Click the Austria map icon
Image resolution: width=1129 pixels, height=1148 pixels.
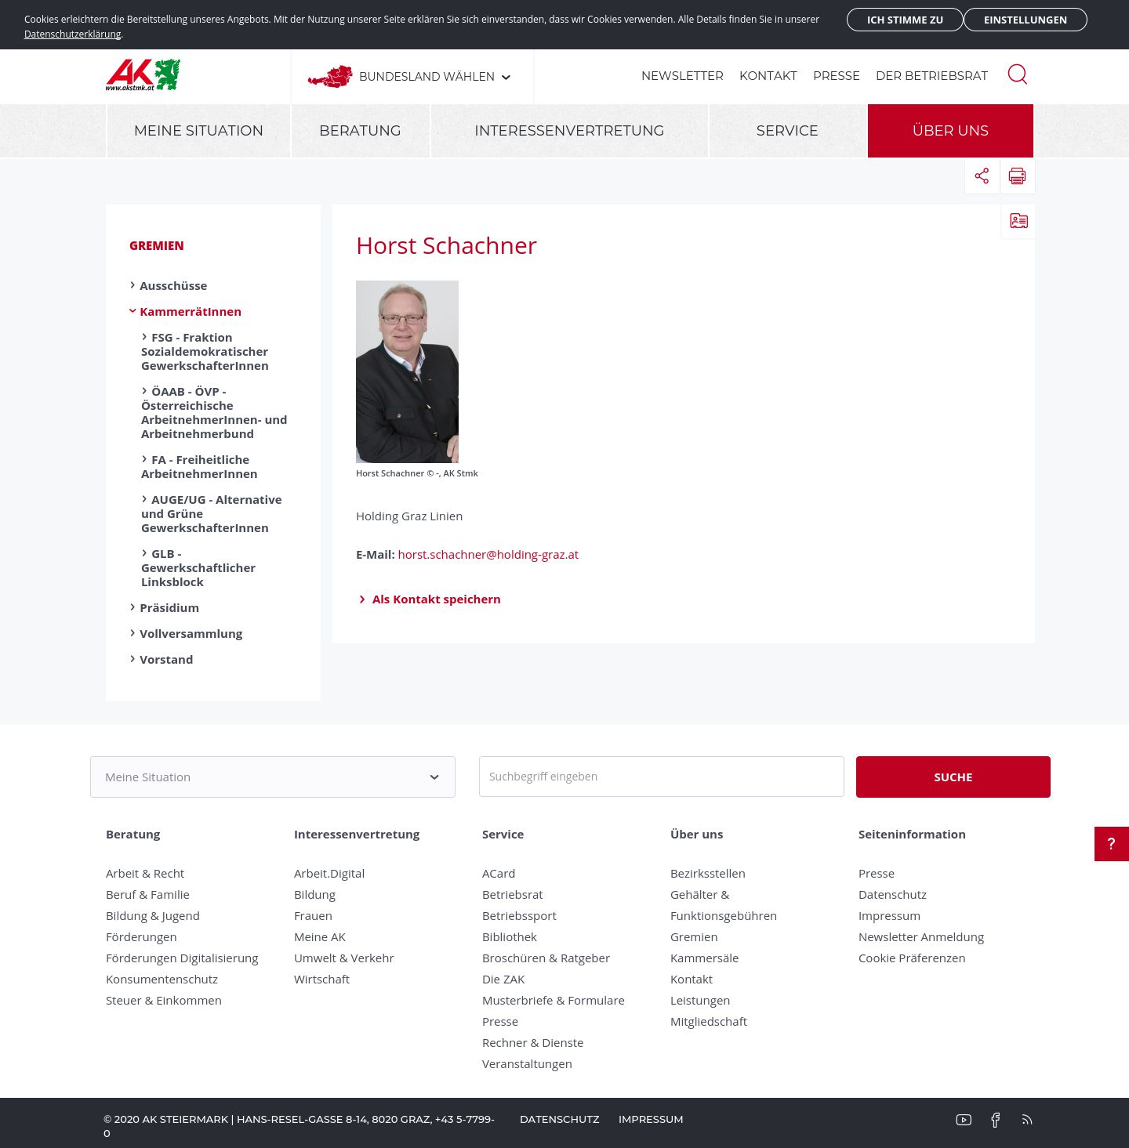coord(330,76)
